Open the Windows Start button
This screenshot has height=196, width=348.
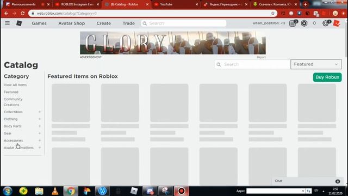[x=7, y=191]
